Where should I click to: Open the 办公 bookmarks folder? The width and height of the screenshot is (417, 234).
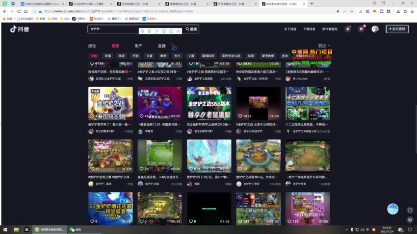(x=65, y=19)
